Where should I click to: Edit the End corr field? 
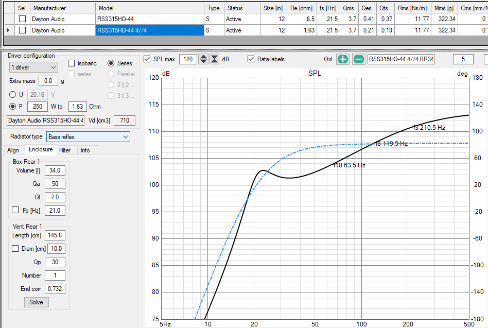(55, 289)
